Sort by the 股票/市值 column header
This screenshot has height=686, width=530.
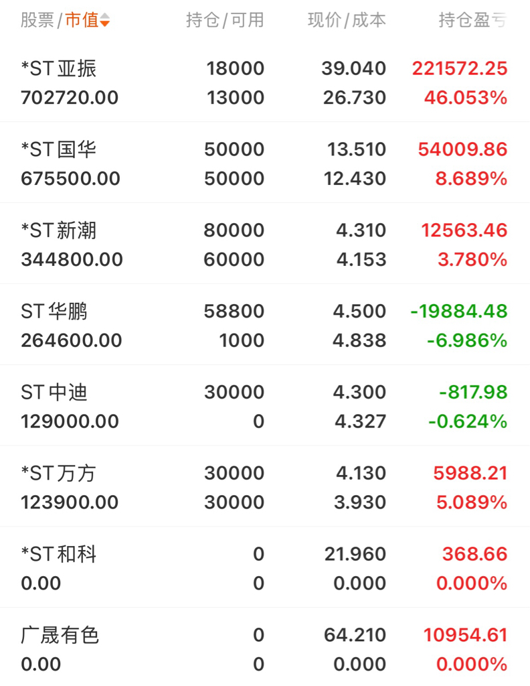click(x=65, y=20)
